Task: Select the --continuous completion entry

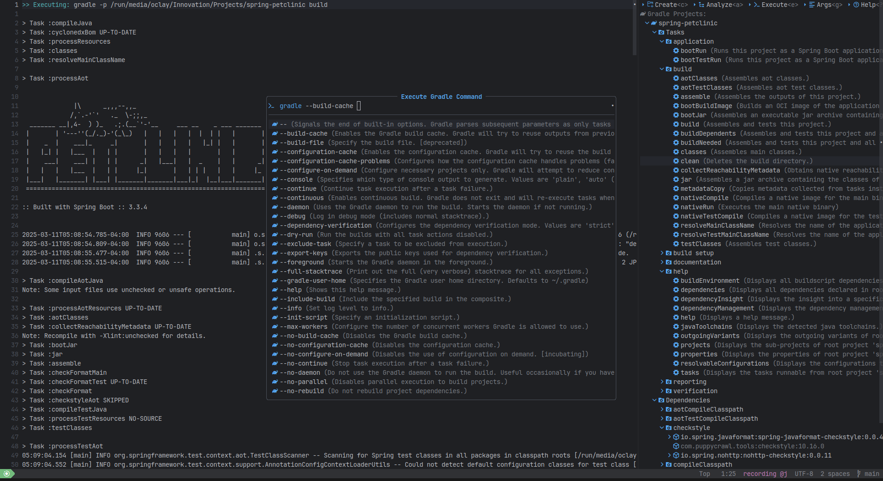Action: point(441,198)
